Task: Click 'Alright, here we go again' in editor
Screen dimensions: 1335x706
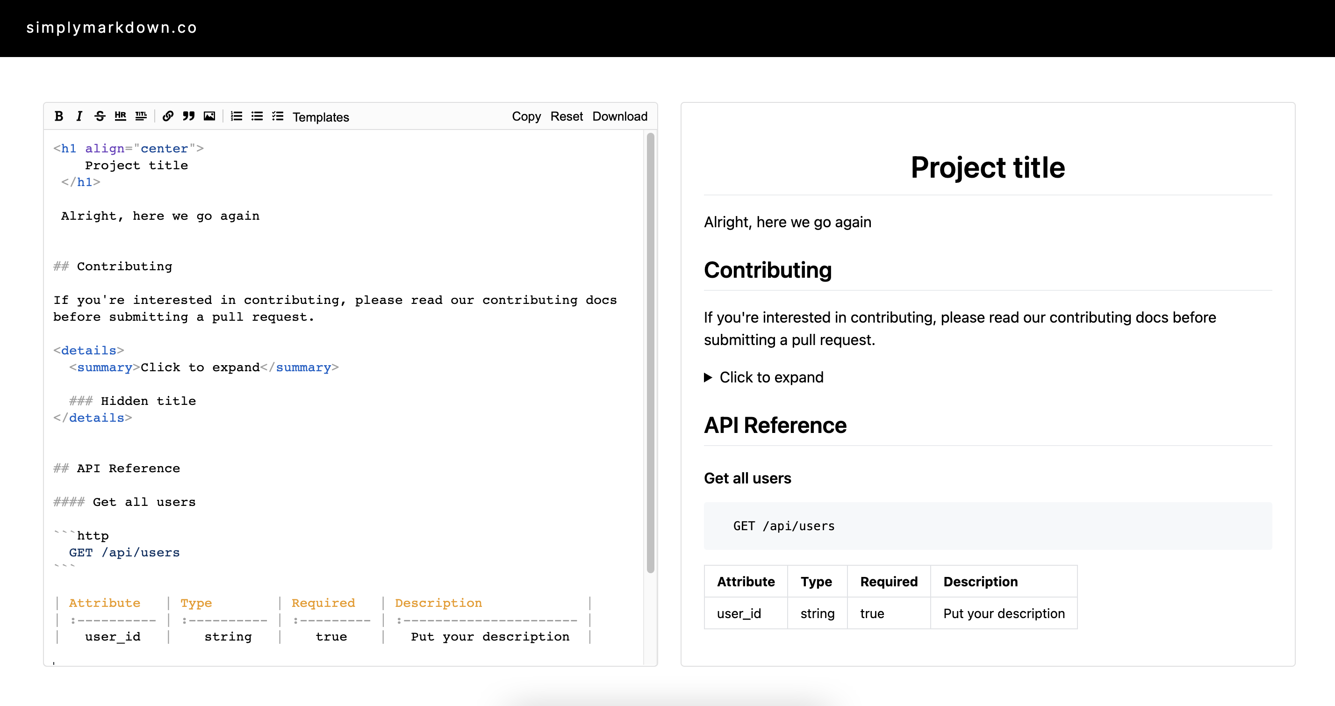Action: [160, 216]
